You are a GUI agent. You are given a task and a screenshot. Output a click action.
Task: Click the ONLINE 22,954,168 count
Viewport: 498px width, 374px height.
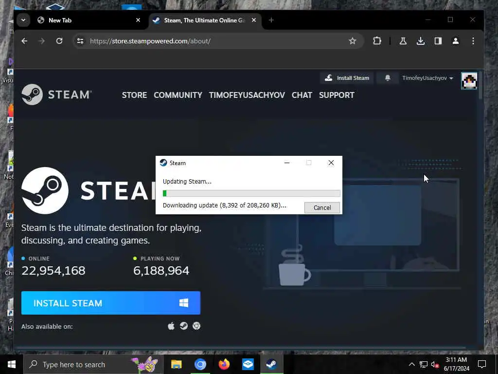click(53, 270)
